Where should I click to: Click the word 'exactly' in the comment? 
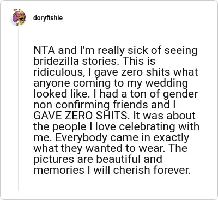click(171, 138)
